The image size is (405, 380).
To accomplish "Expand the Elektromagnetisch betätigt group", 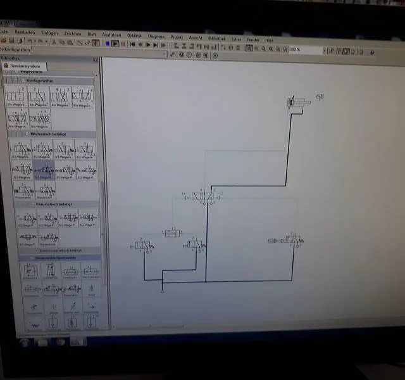I will pos(36,251).
